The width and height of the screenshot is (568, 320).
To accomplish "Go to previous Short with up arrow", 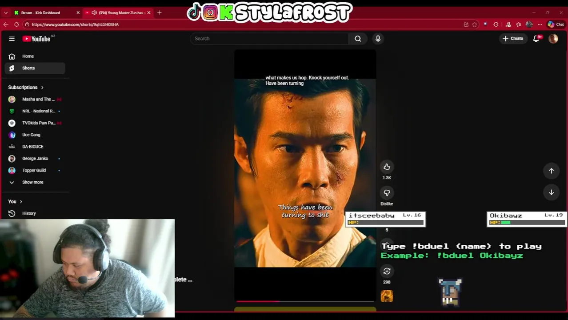I will click(551, 171).
